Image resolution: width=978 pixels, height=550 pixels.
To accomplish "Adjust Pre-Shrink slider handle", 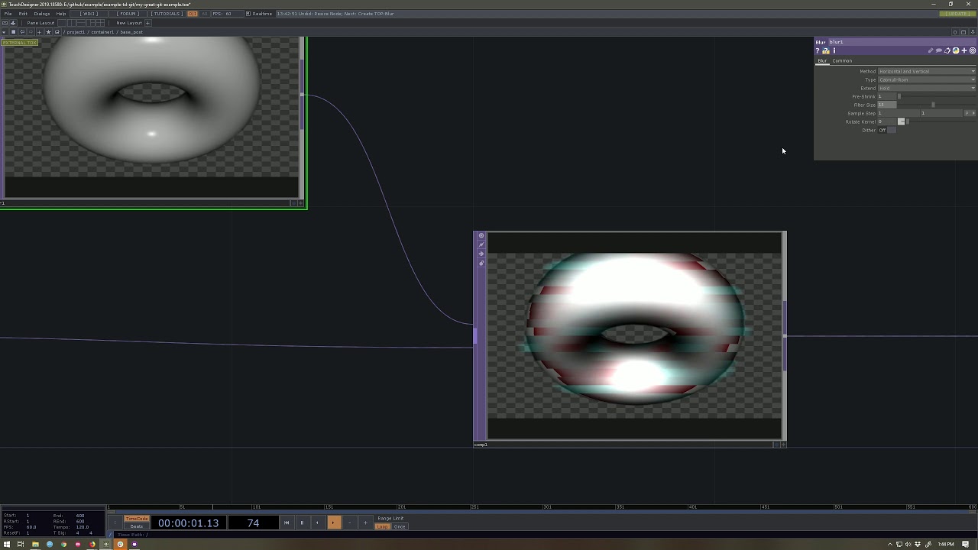I will click(x=899, y=96).
